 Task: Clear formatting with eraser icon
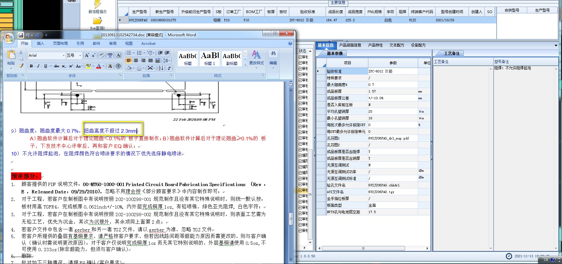click(x=102, y=55)
